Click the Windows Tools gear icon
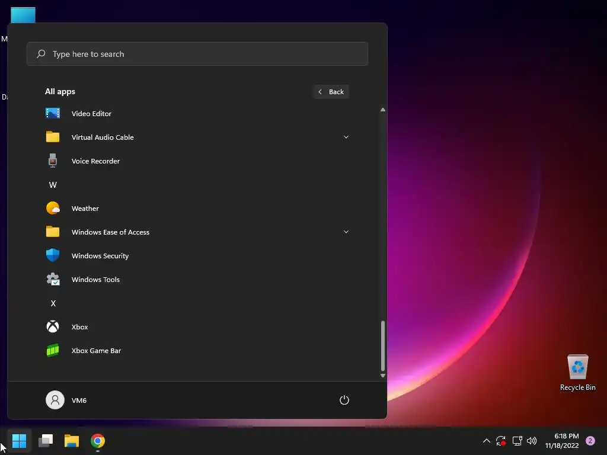This screenshot has height=455, width=607. (53, 280)
